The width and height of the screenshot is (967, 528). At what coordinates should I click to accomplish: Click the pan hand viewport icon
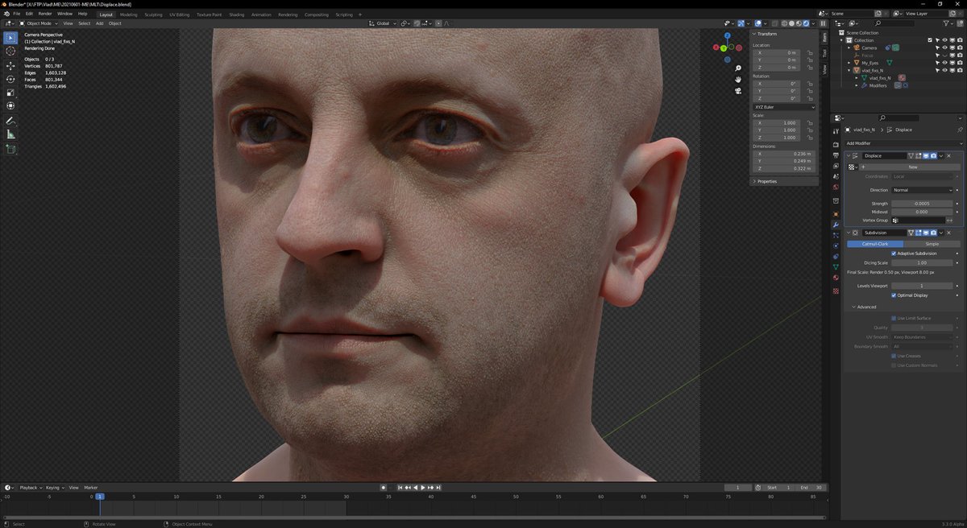738,80
